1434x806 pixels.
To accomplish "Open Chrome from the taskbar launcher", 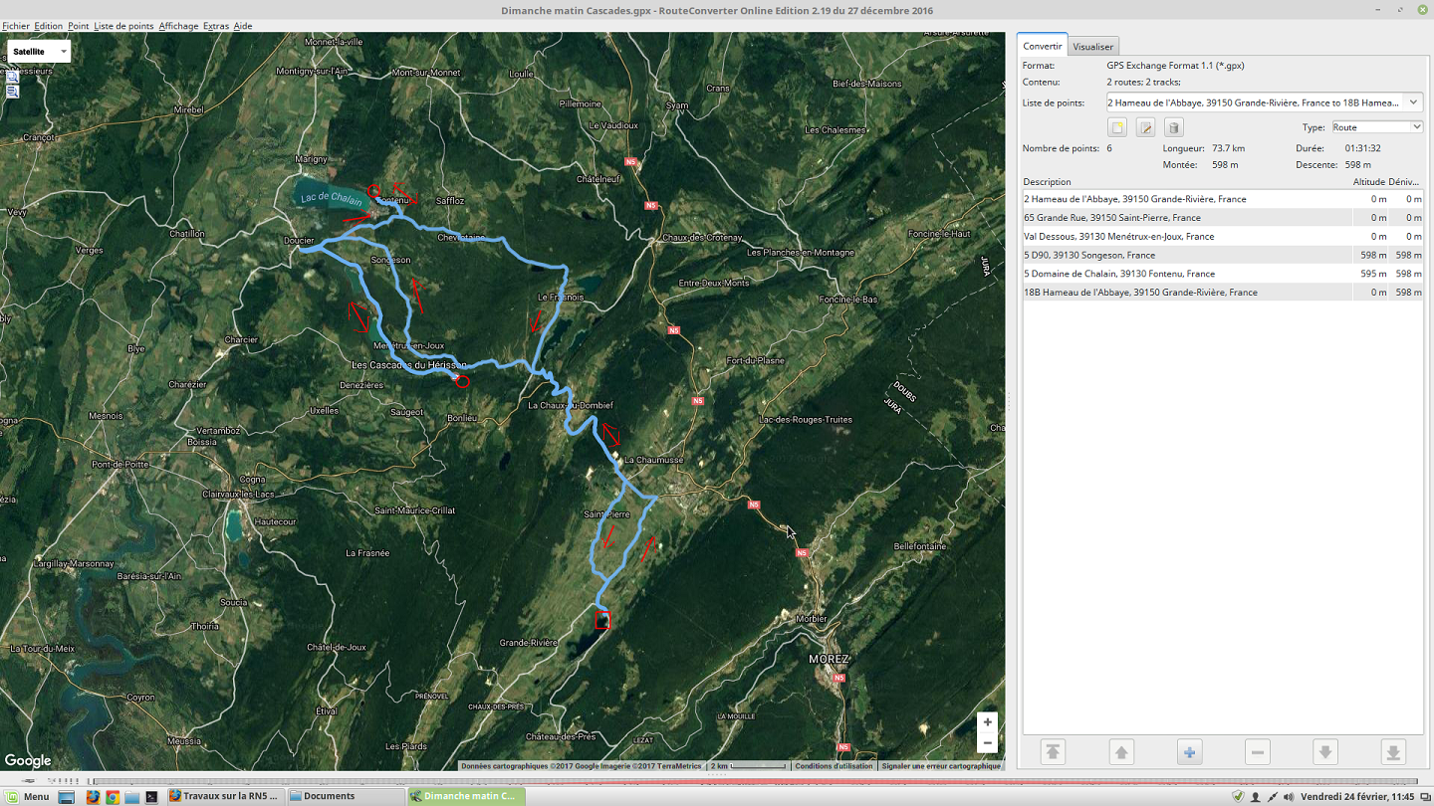I will pyautogui.click(x=113, y=797).
